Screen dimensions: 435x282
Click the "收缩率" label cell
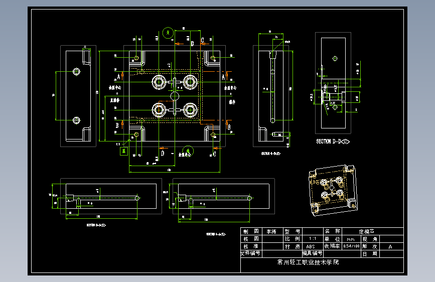click(x=332, y=246)
